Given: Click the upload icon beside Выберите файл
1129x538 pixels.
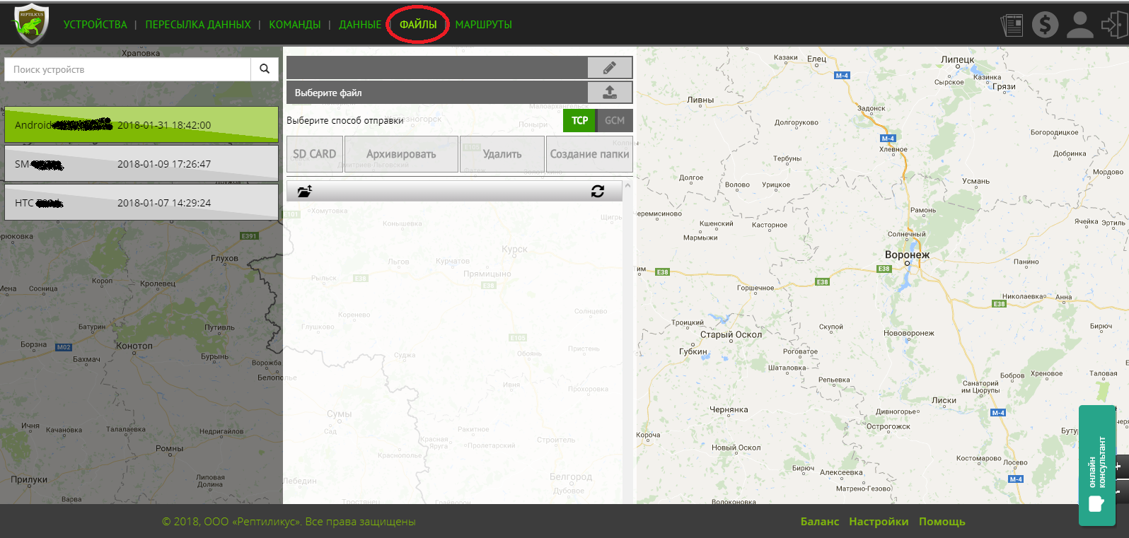Looking at the screenshot, I should point(610,93).
